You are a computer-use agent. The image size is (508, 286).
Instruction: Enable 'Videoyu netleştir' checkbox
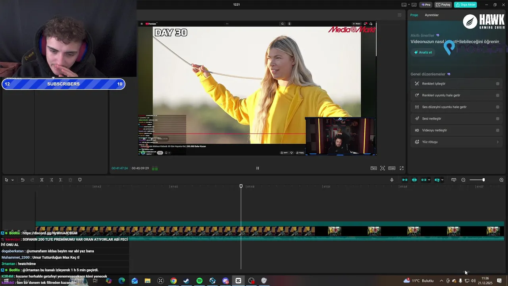click(x=498, y=130)
